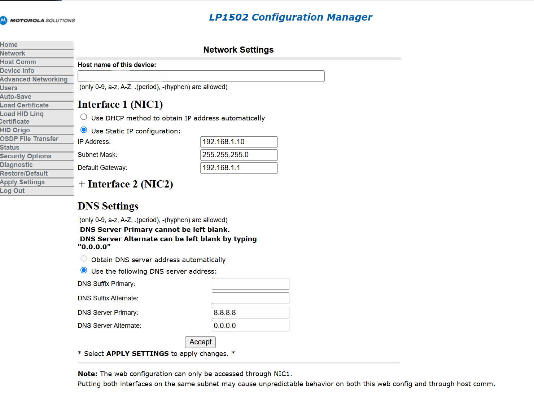Click the host name input field
Viewport: 534px width, 419px height.
[x=201, y=76]
